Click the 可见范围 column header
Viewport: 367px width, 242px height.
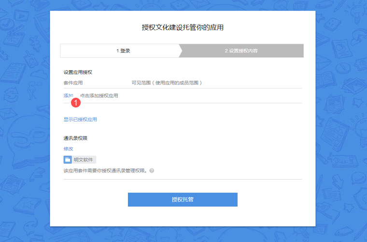[167, 83]
